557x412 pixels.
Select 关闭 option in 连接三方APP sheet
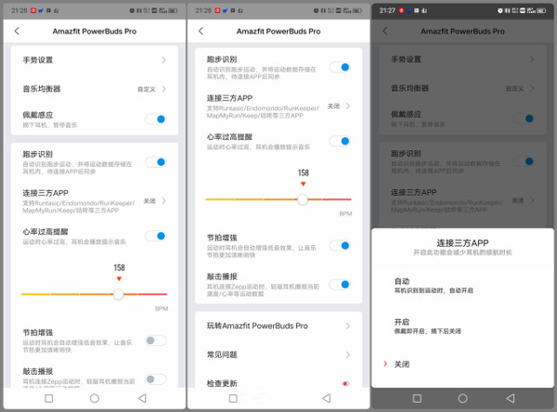pyautogui.click(x=462, y=364)
